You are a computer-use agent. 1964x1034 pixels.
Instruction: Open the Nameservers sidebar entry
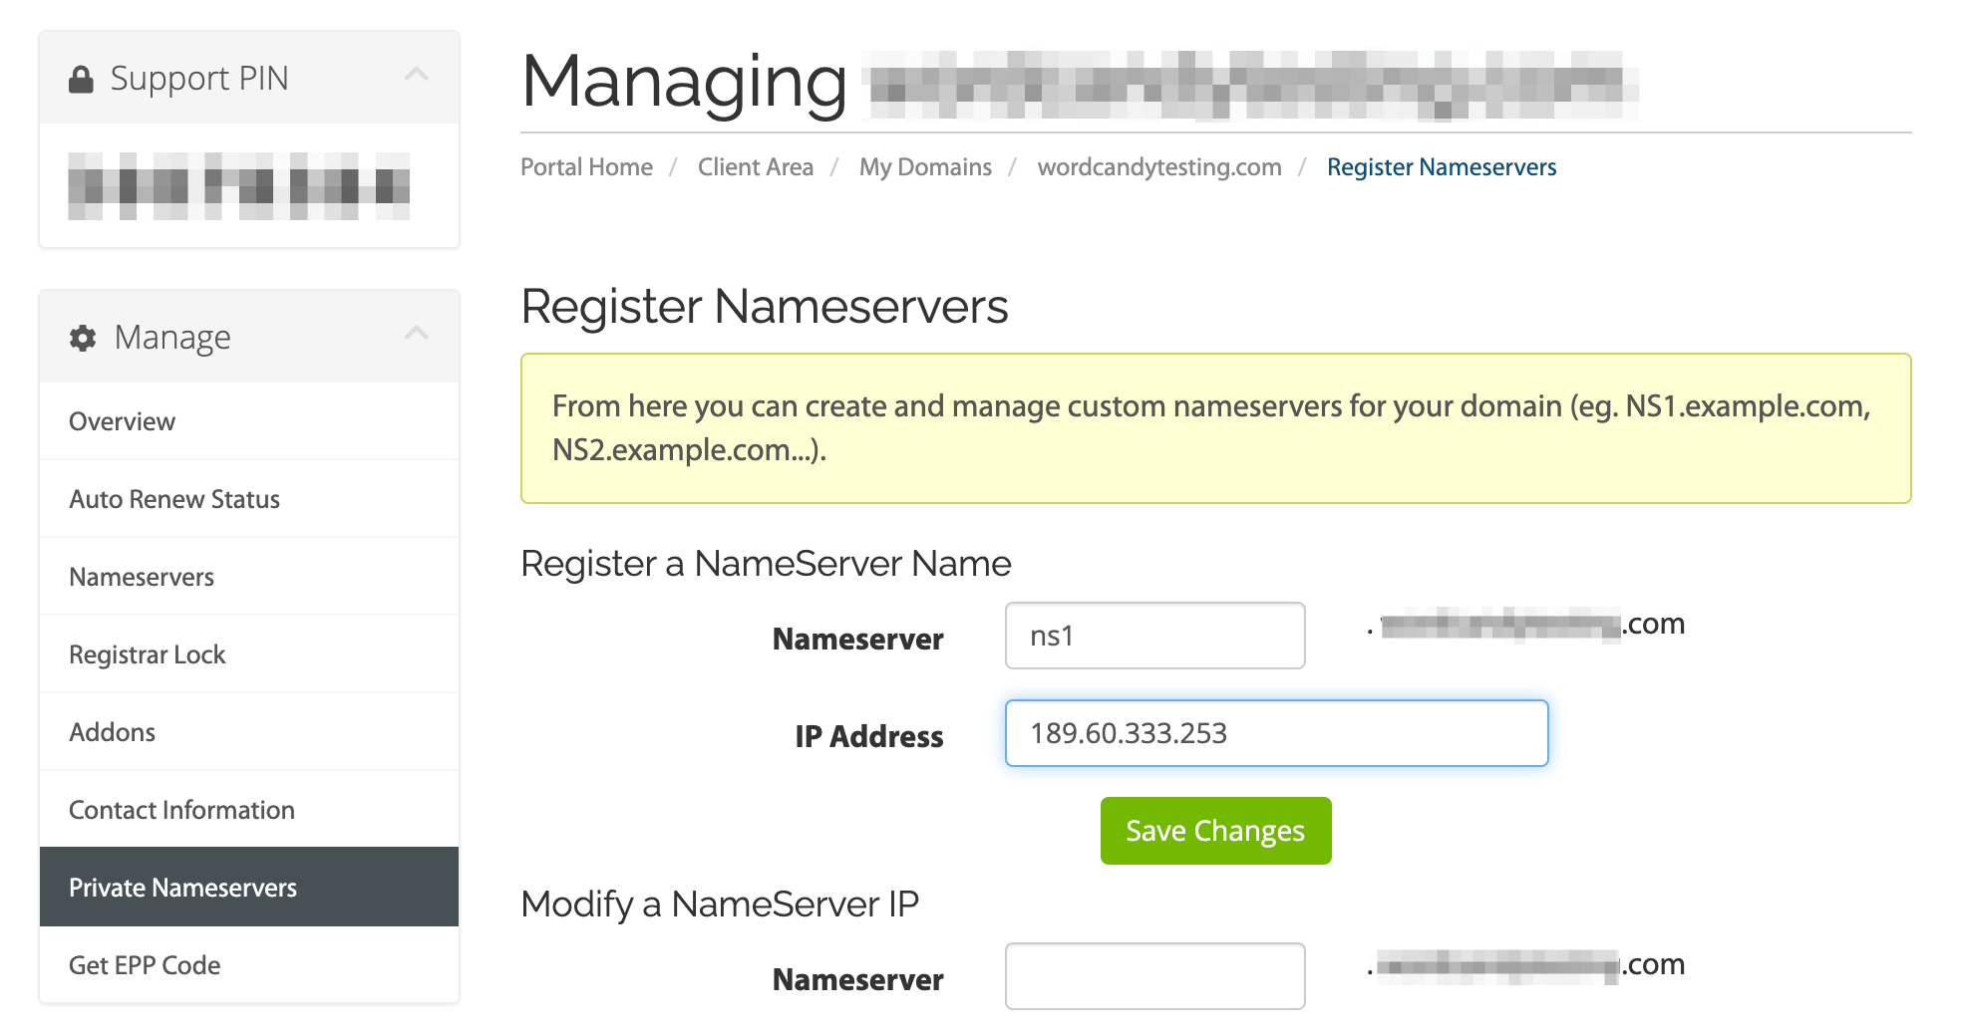point(141,576)
